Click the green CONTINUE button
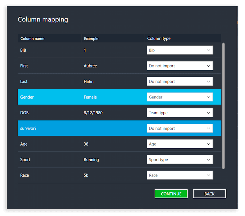 [x=171, y=194]
